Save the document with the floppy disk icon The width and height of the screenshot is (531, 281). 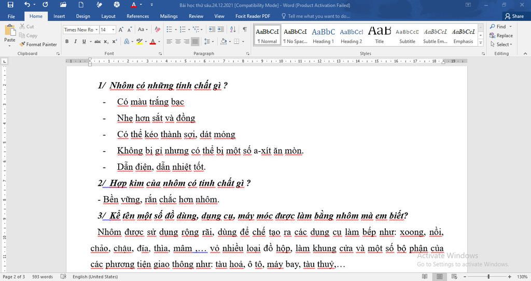point(10,5)
